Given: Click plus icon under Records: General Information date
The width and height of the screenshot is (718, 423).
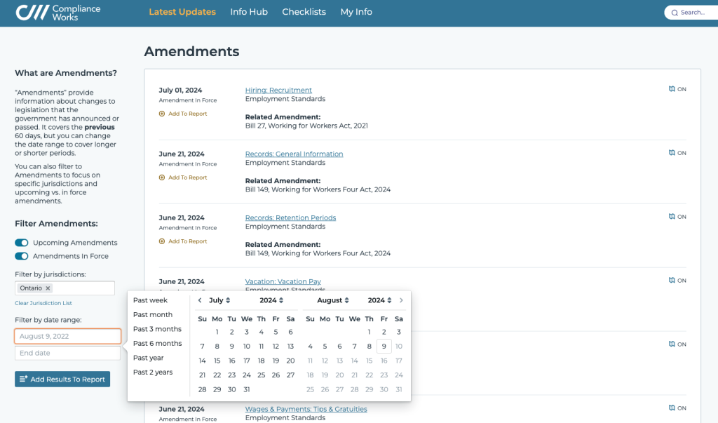Looking at the screenshot, I should point(162,177).
